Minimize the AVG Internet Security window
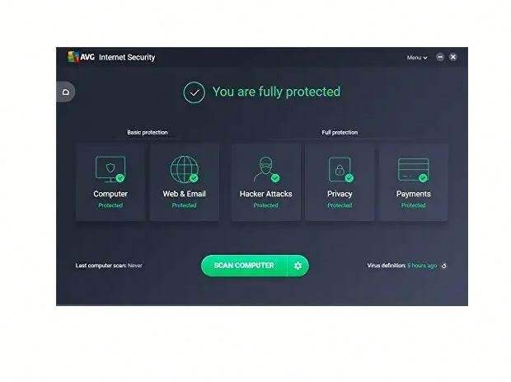This screenshot has height=382, width=511. 440,57
